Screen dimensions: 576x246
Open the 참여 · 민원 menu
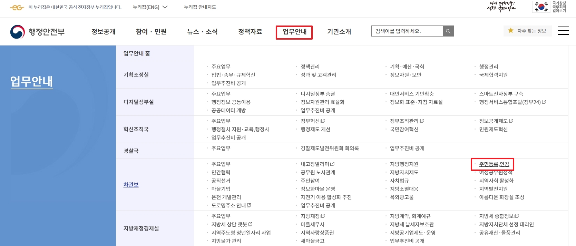tap(151, 32)
